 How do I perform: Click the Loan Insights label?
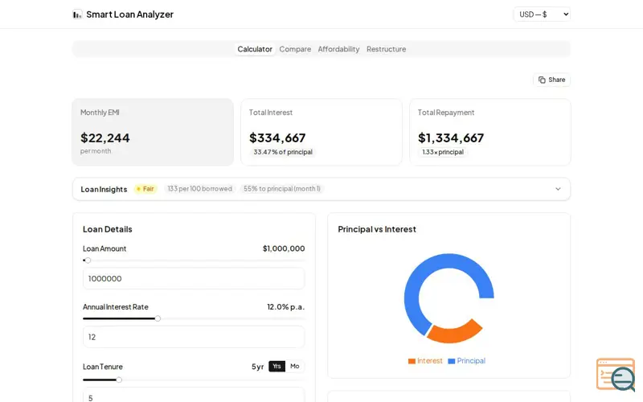[x=104, y=189]
